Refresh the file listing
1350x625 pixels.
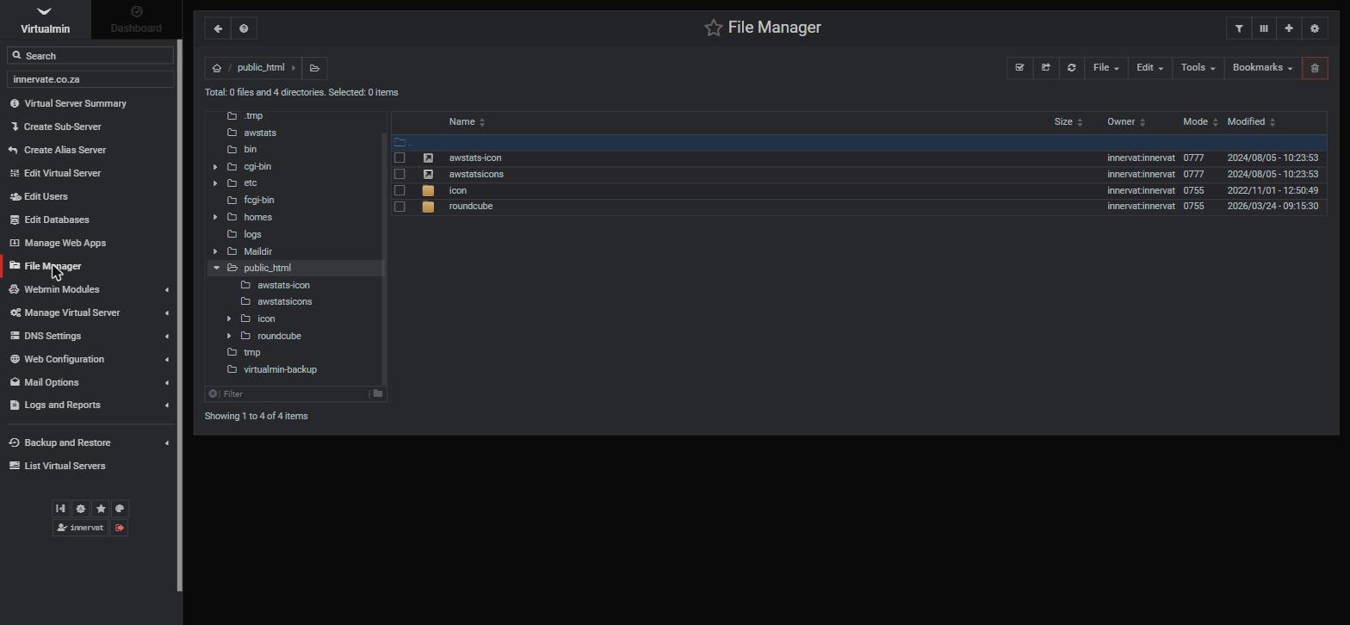coord(1072,68)
